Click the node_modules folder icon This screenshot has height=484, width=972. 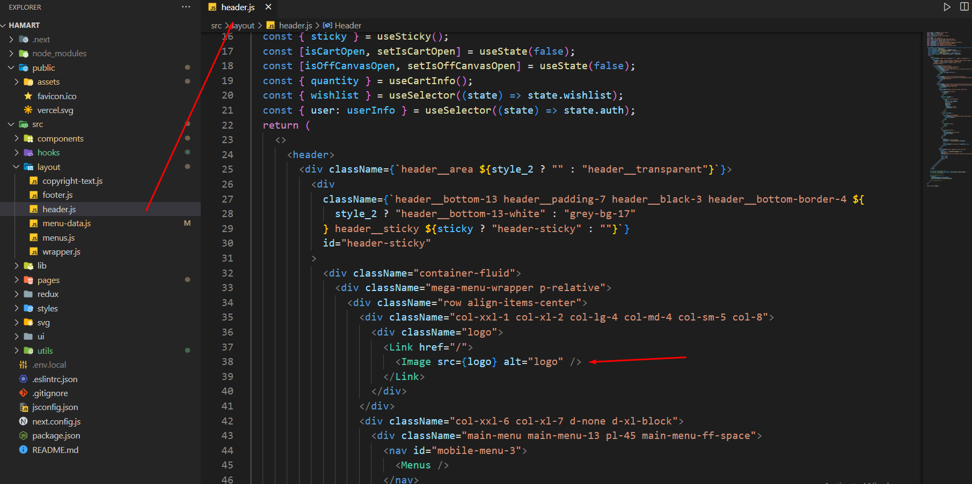[x=24, y=54]
